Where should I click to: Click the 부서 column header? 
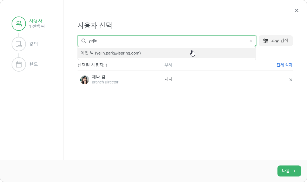click(168, 65)
